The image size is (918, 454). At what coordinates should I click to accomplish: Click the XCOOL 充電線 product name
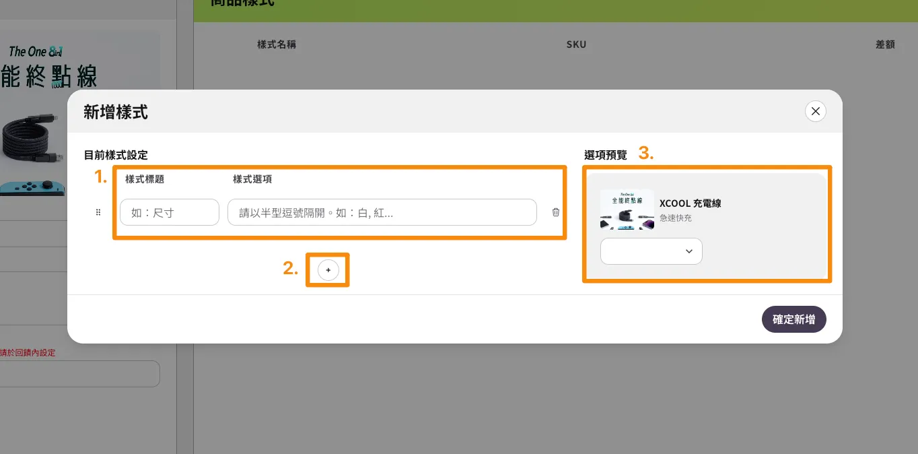[x=690, y=203]
